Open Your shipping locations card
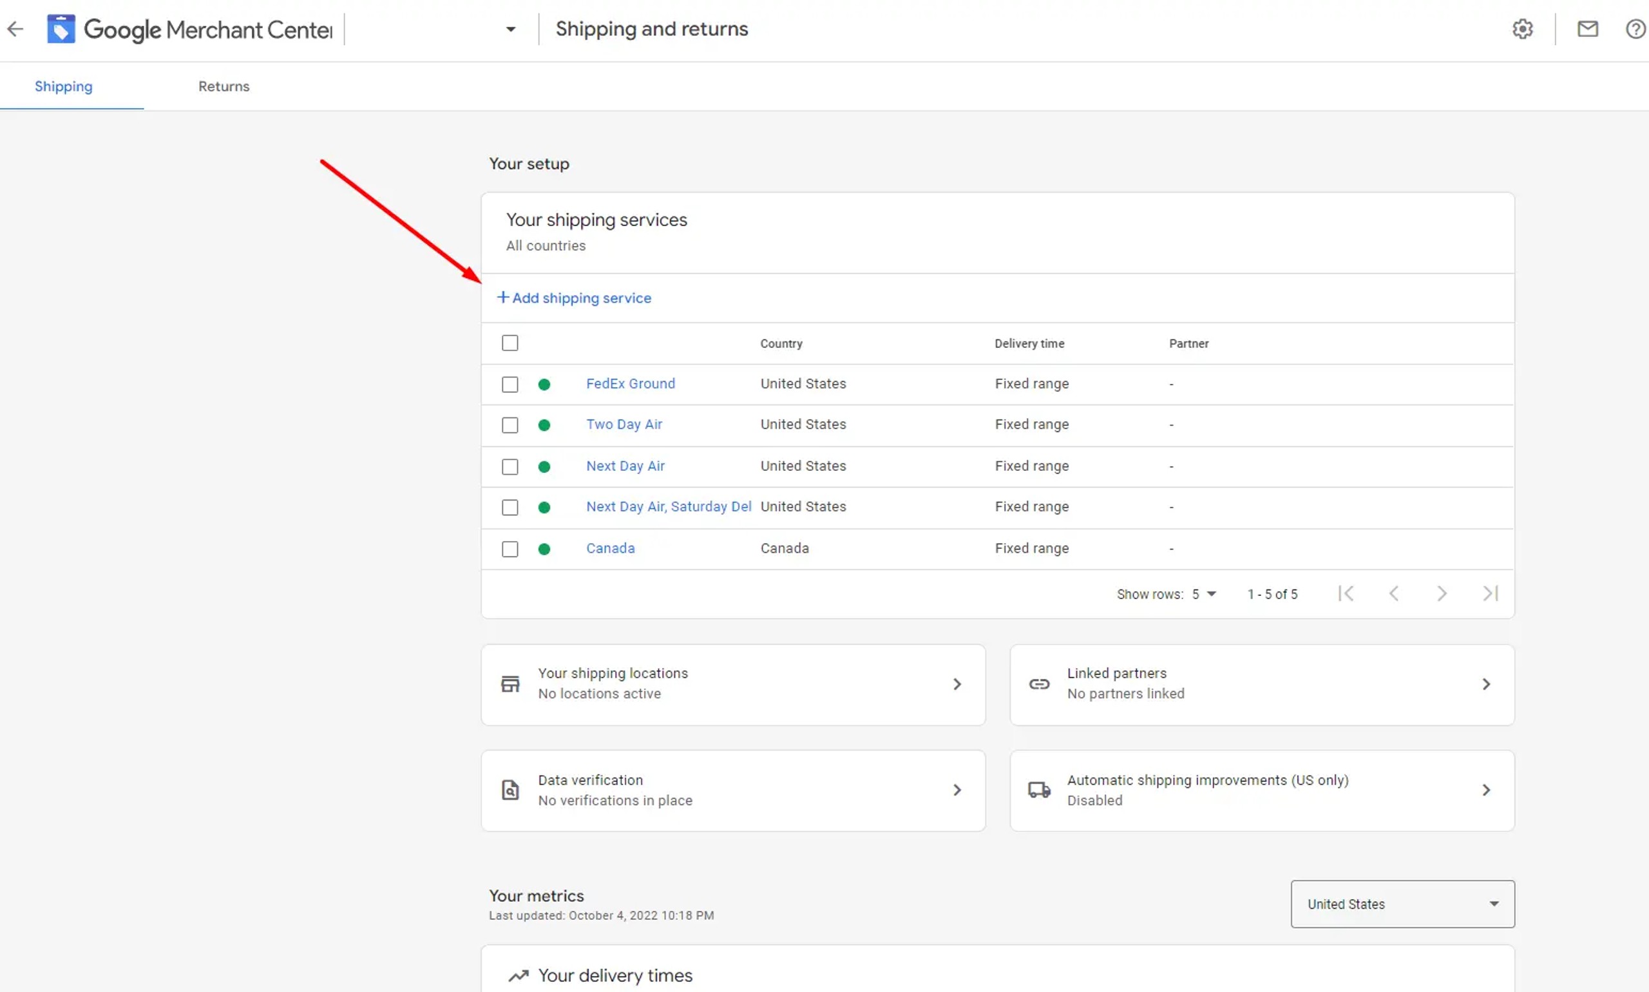The width and height of the screenshot is (1649, 992). click(x=732, y=684)
